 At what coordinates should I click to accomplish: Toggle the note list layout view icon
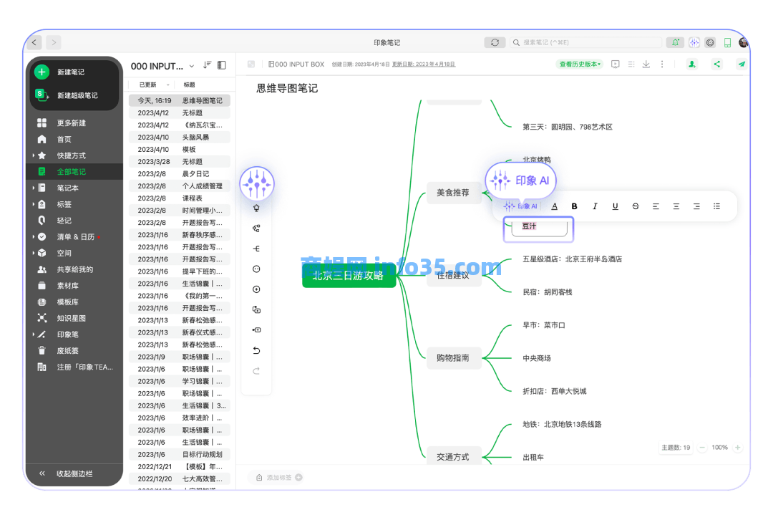pyautogui.click(x=222, y=65)
